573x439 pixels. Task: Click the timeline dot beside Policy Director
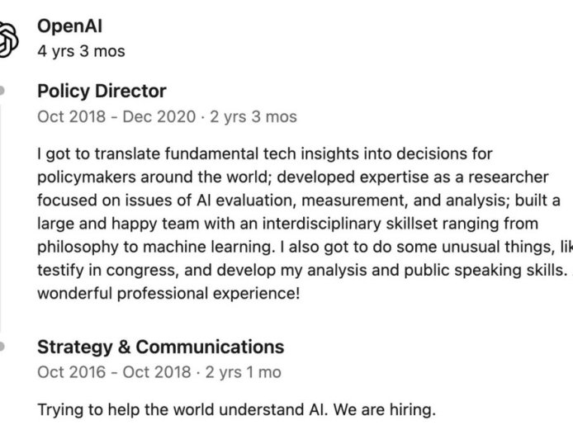(2, 90)
